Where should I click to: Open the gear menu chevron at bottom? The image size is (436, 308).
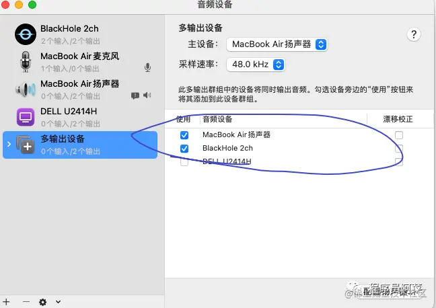coord(58,301)
